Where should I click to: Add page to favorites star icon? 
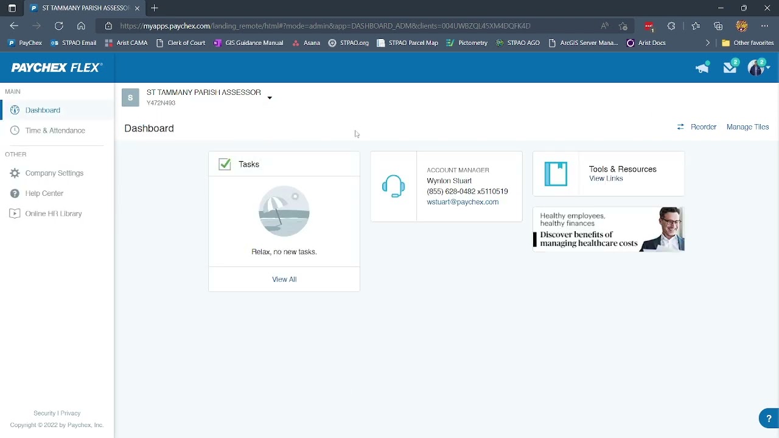[x=623, y=26]
